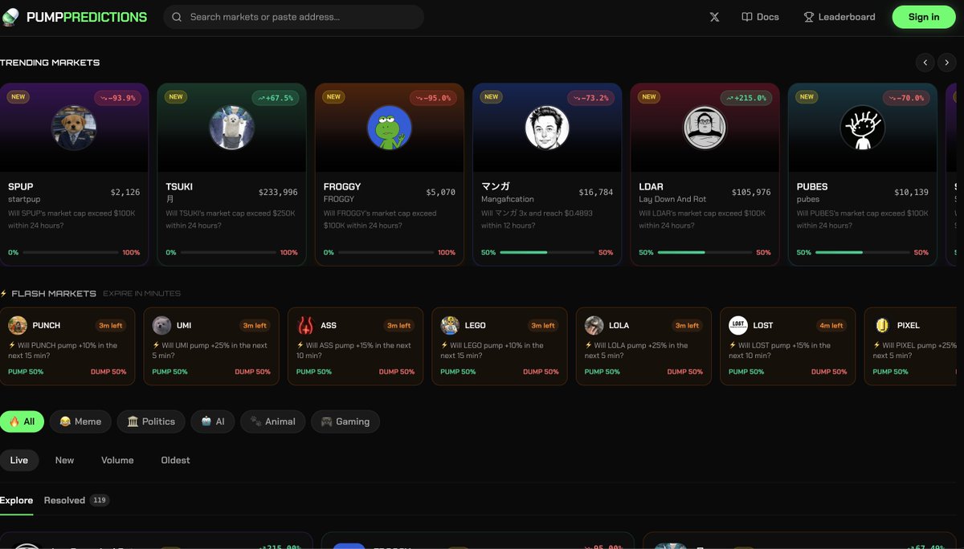Click PUMP 50% on LEGO flash market
This screenshot has height=549, width=964.
point(458,372)
